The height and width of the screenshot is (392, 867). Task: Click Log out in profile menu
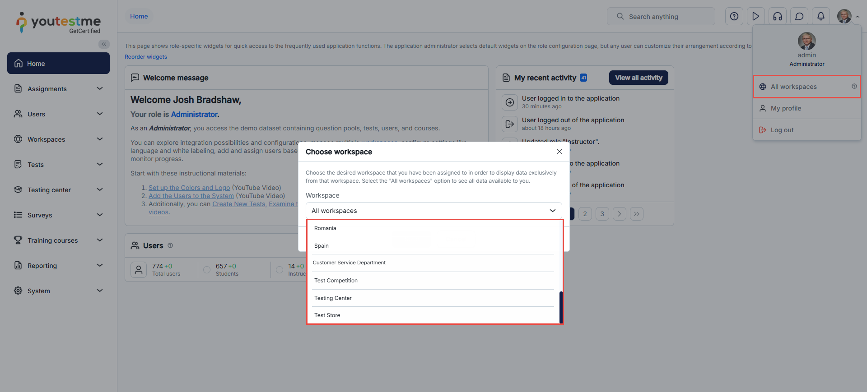coord(782,130)
